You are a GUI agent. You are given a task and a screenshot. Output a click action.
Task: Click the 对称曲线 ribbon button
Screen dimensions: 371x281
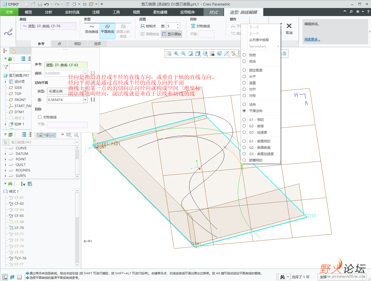[201, 26]
